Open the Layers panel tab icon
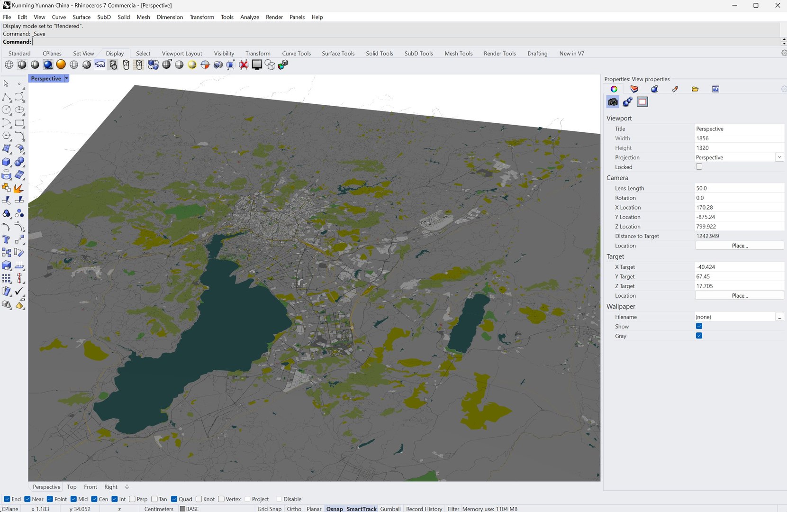Viewport: 787px width, 512px height. (634, 89)
